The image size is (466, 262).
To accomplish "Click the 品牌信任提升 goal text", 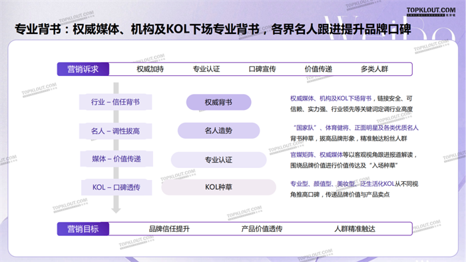I will (169, 229).
